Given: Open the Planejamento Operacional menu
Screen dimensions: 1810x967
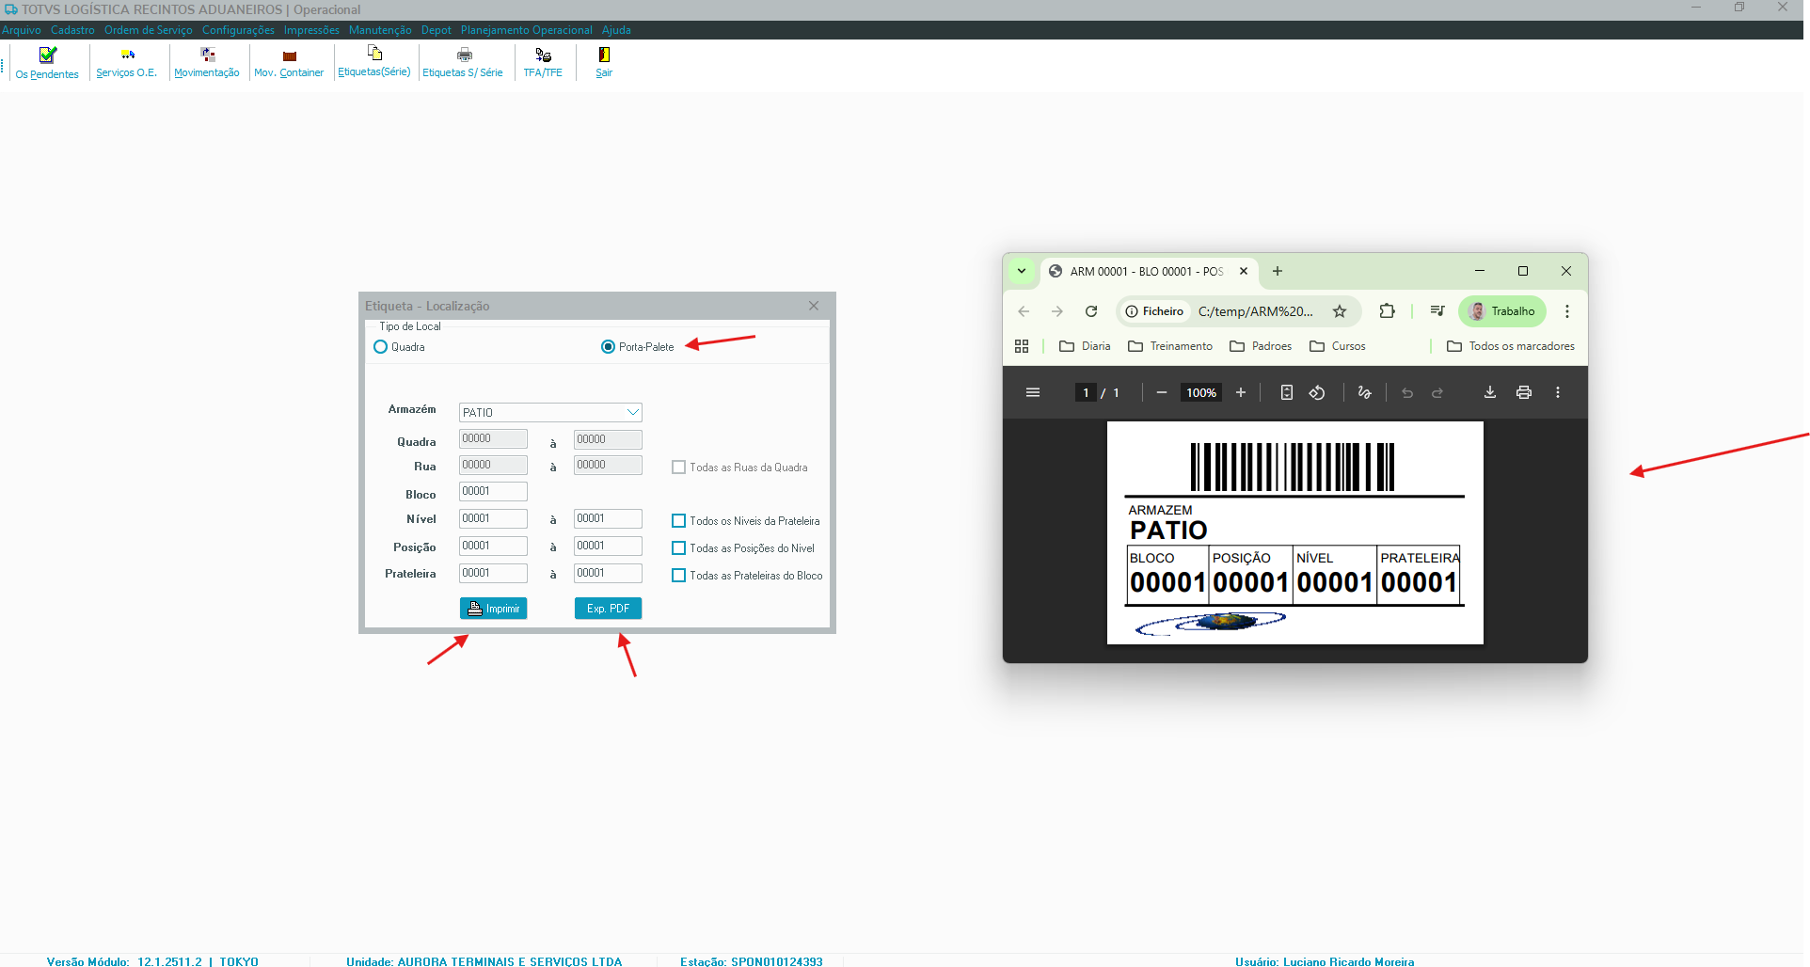Looking at the screenshot, I should [527, 30].
